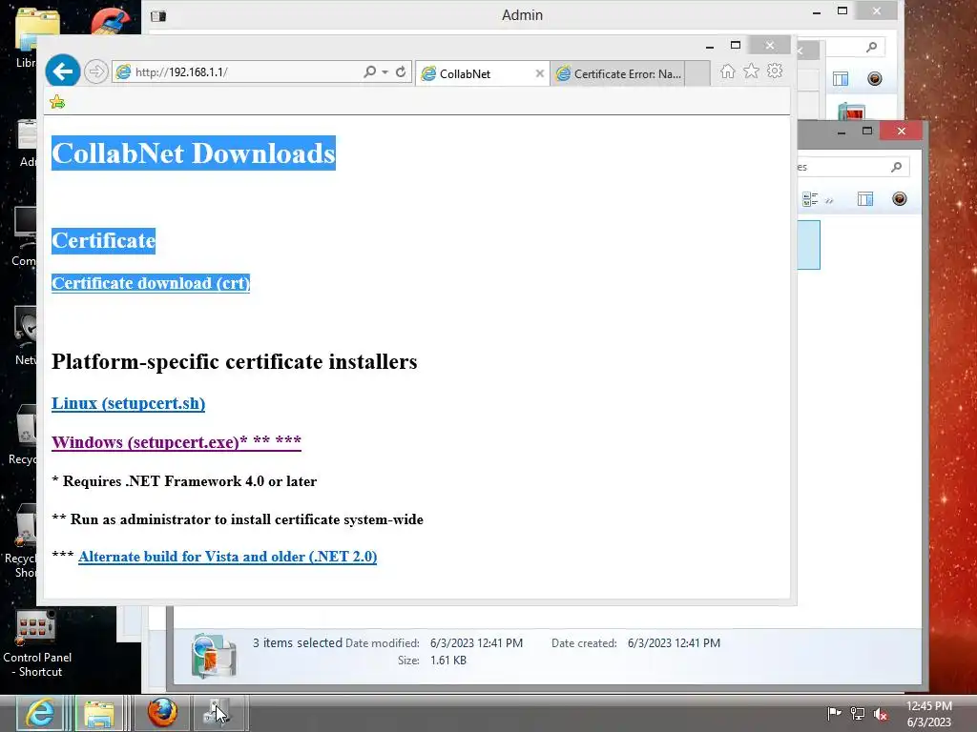
Task: Click the round help icon in Admin window
Action: [x=875, y=78]
